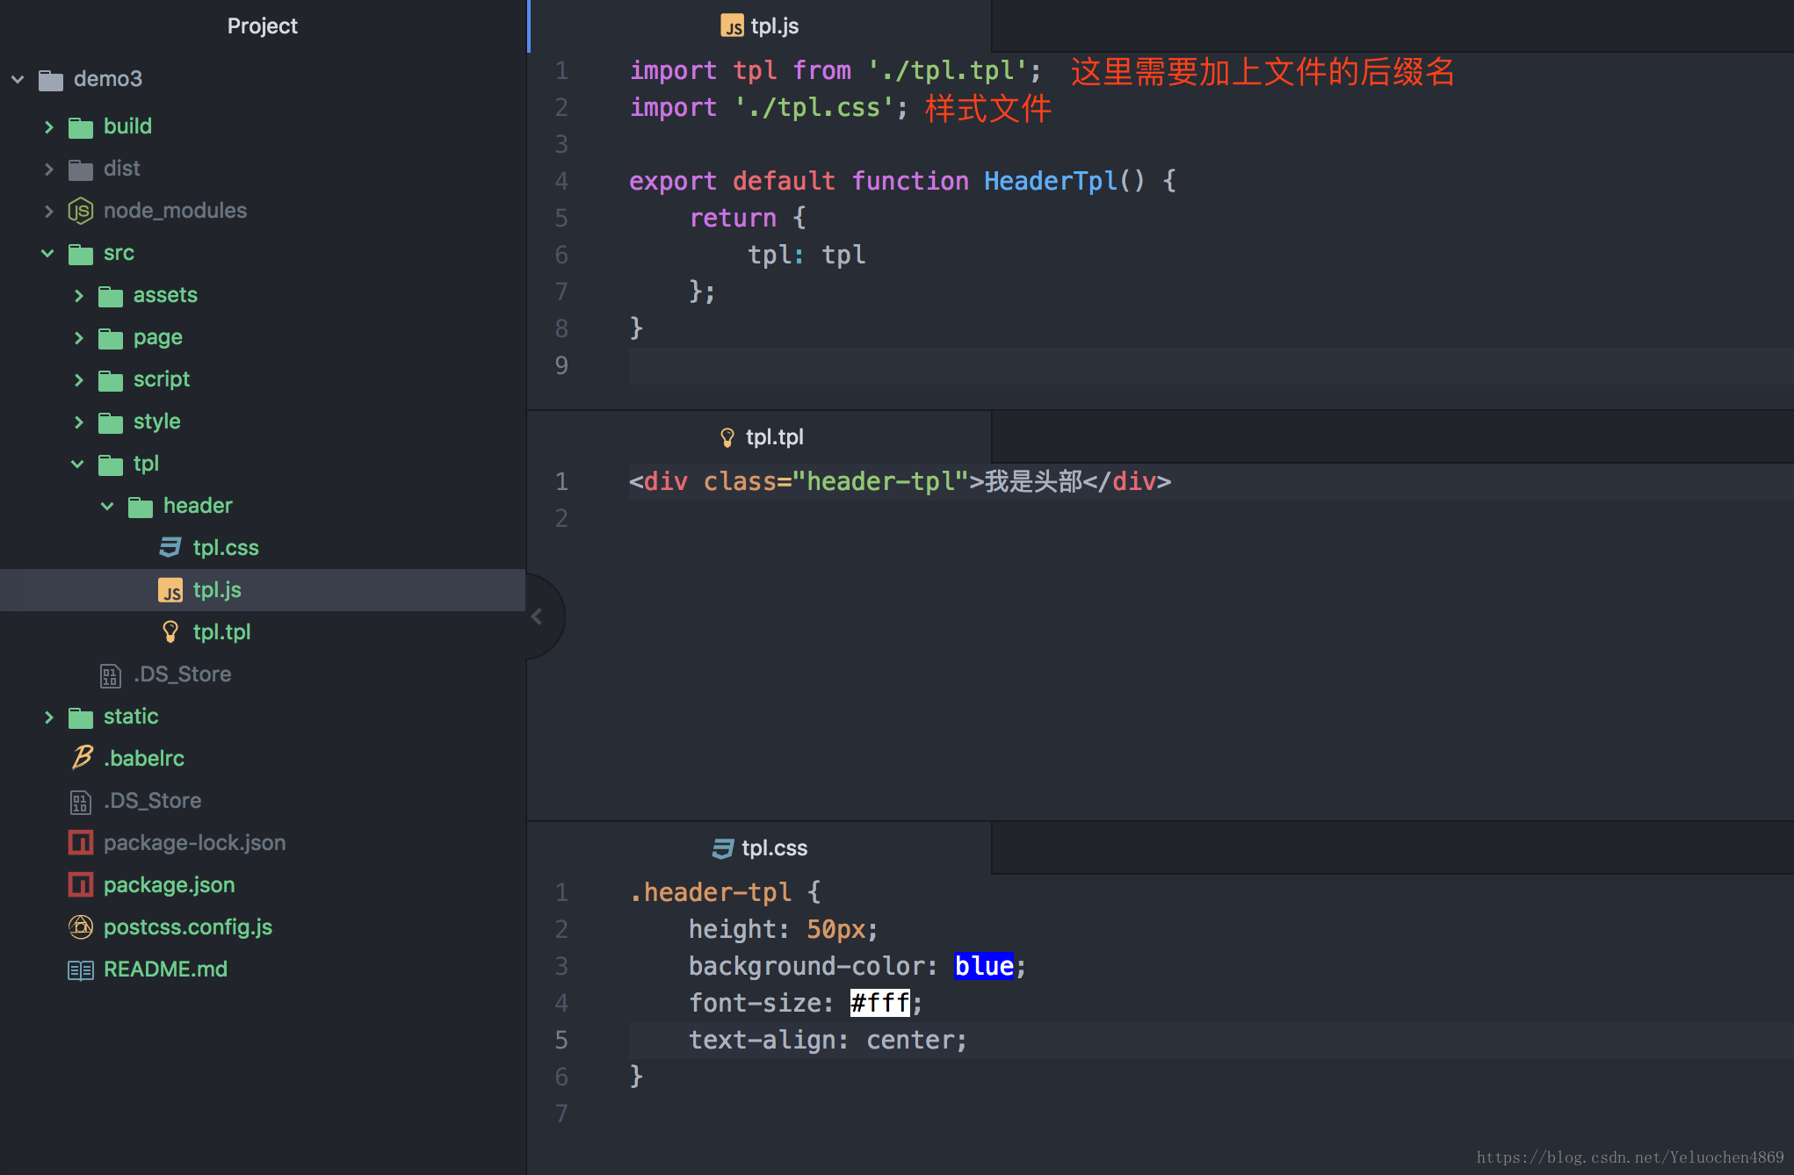Click the package.json file icon
This screenshot has width=1794, height=1175.
click(79, 885)
